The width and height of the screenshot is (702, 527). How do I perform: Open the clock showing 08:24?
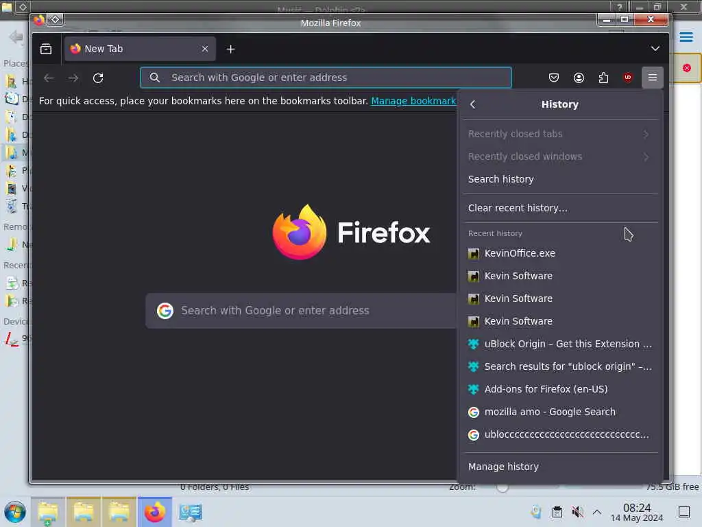coord(637,512)
